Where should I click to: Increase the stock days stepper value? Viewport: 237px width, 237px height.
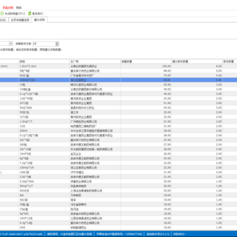[57, 43]
